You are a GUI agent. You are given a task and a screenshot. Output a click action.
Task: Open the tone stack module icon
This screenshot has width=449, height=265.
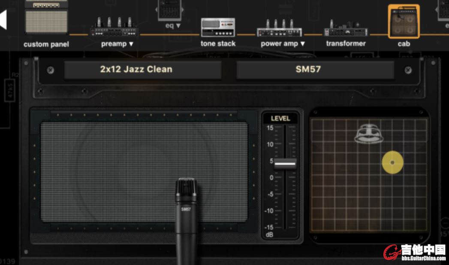(218, 27)
